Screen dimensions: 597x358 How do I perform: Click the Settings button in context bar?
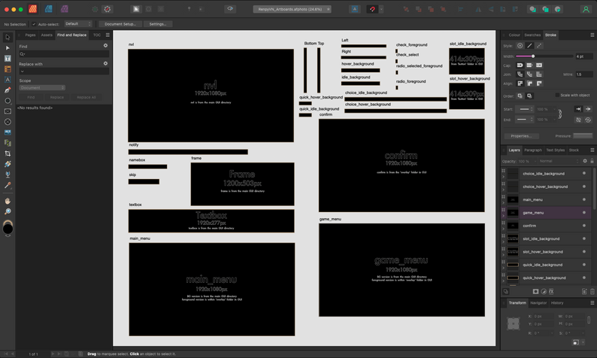tap(158, 24)
